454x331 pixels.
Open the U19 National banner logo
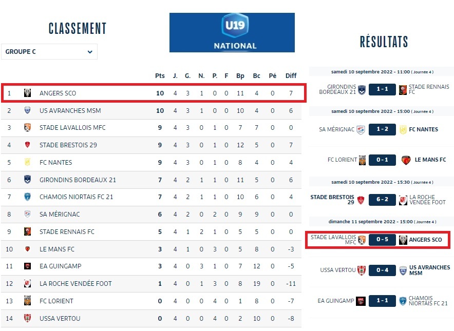[232, 33]
